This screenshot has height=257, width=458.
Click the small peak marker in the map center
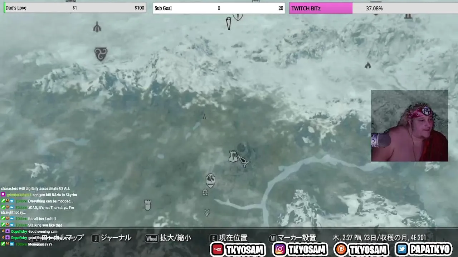[x=204, y=116]
